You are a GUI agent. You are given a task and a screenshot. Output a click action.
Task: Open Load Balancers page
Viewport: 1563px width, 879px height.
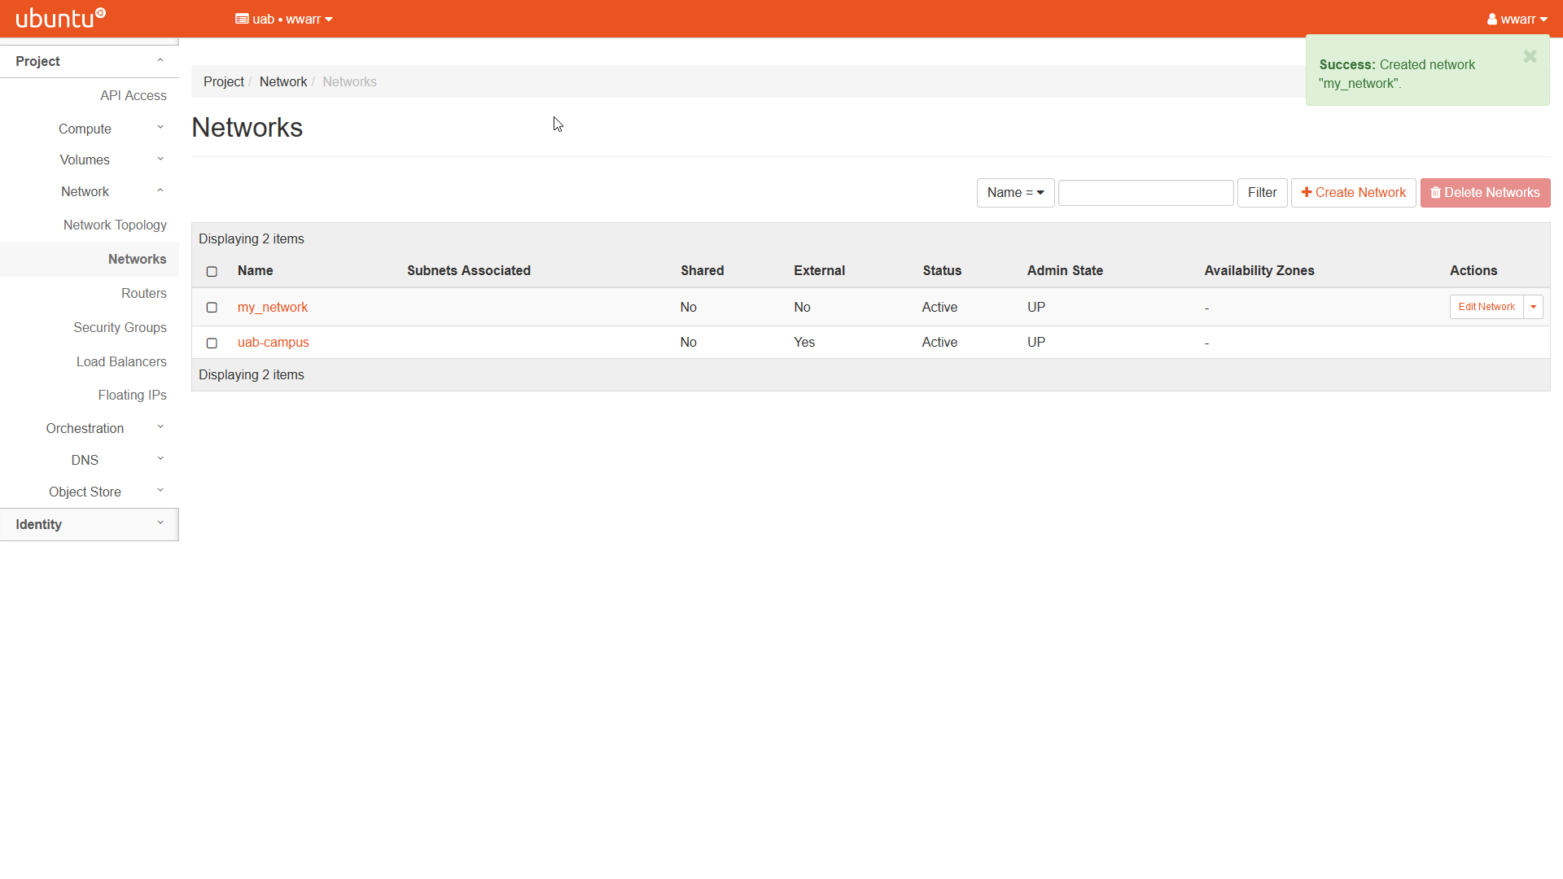[x=121, y=361]
